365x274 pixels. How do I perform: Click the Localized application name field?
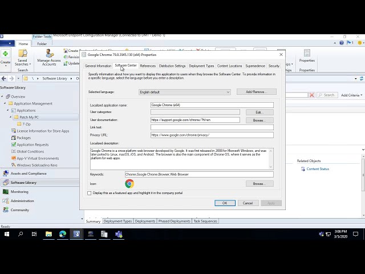tap(212, 105)
